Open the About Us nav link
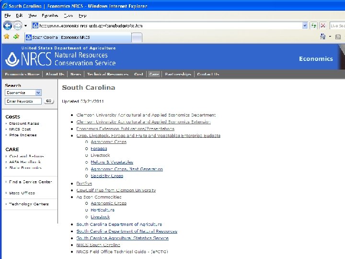 [55, 74]
